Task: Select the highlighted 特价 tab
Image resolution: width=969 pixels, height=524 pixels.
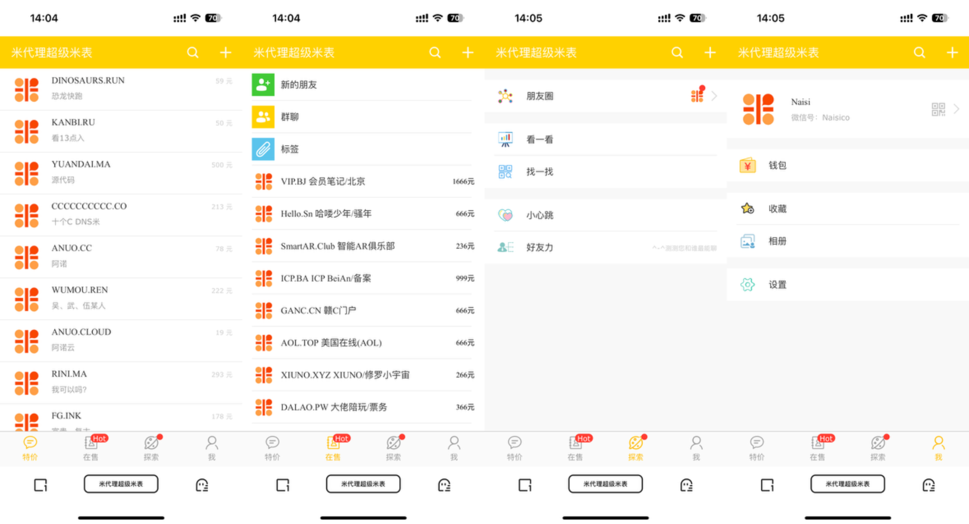Action: [x=30, y=447]
